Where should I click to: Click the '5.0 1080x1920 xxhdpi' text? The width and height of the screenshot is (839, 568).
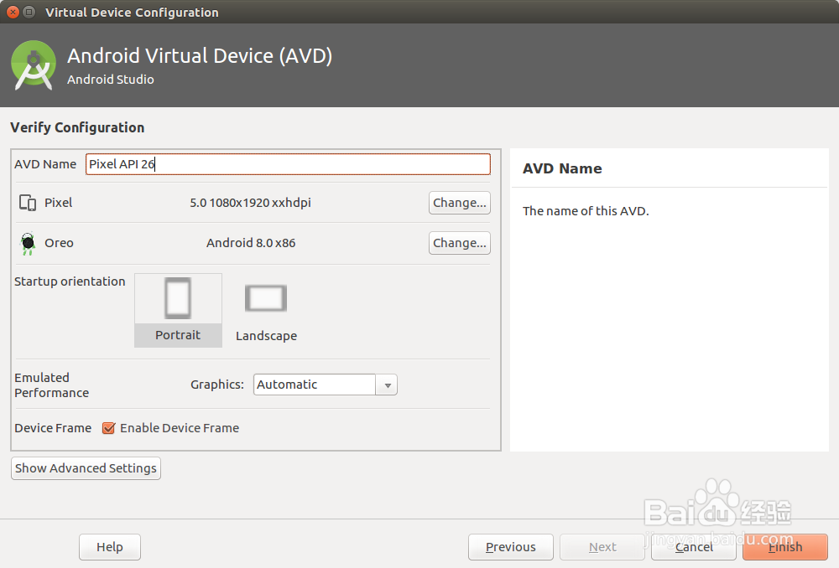[250, 203]
